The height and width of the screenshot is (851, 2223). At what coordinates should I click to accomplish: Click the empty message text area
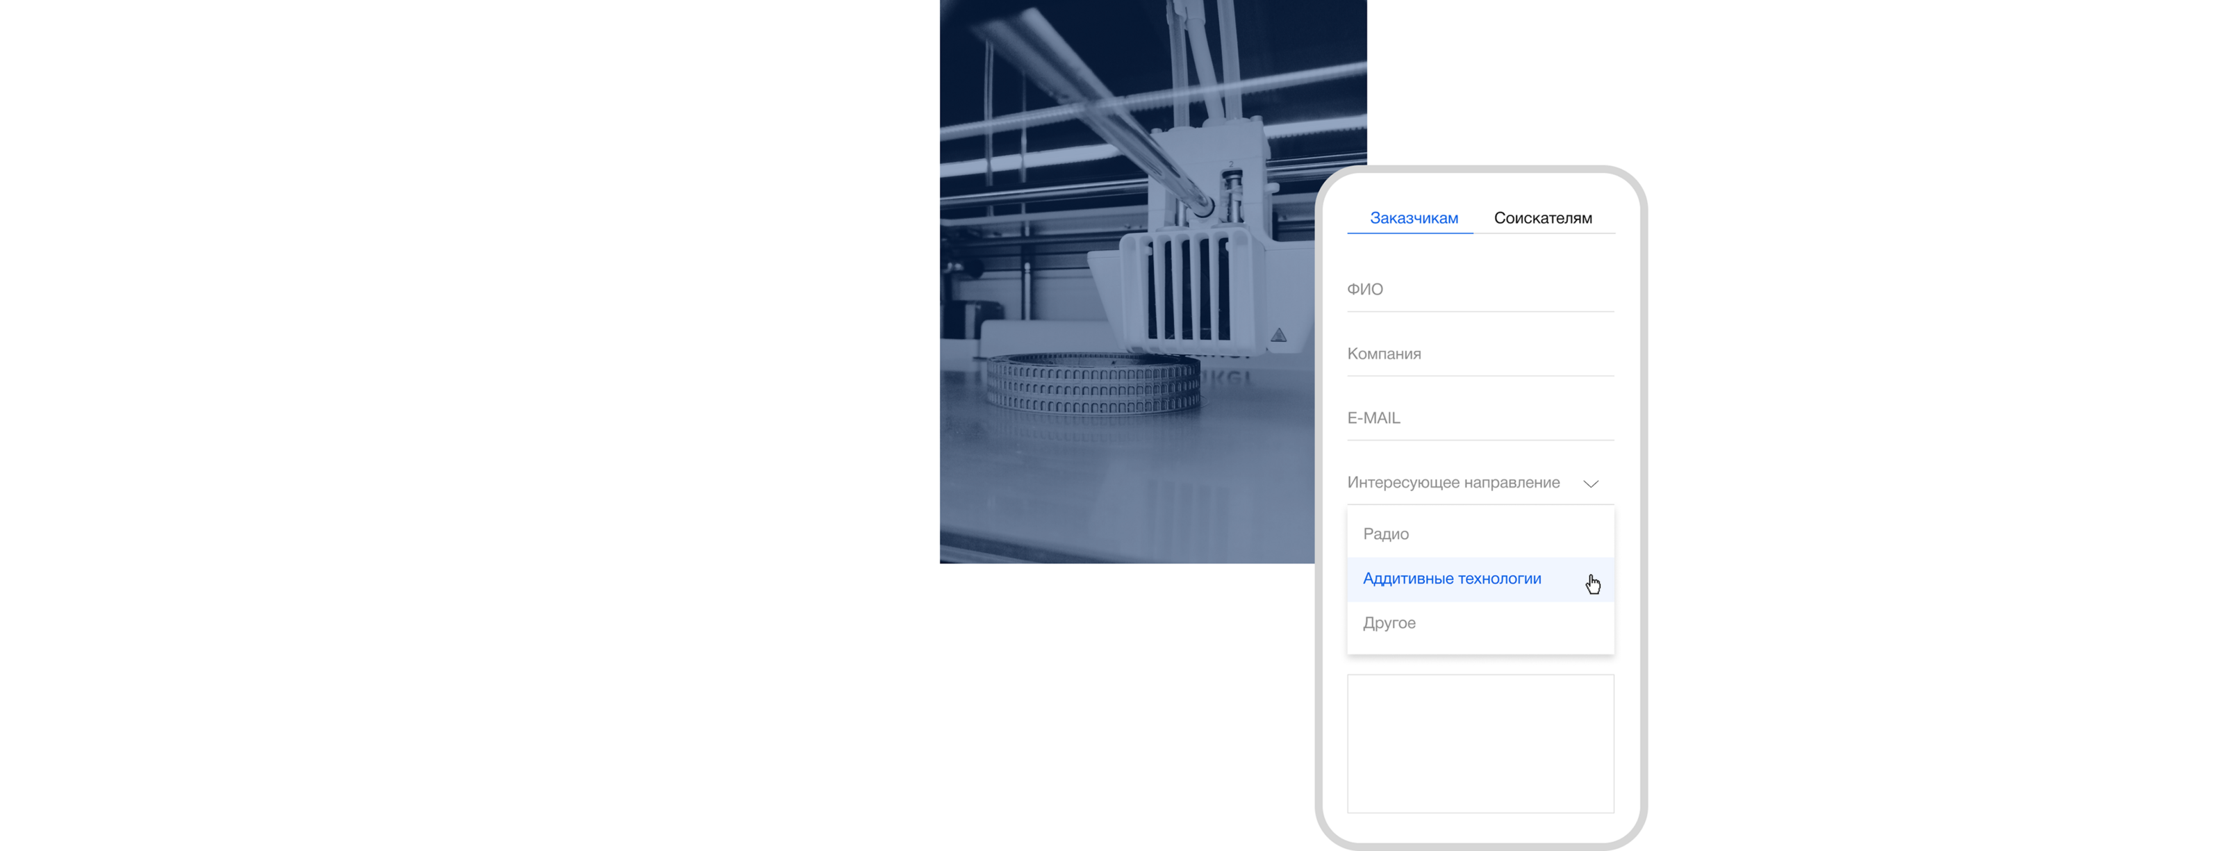tap(1479, 743)
